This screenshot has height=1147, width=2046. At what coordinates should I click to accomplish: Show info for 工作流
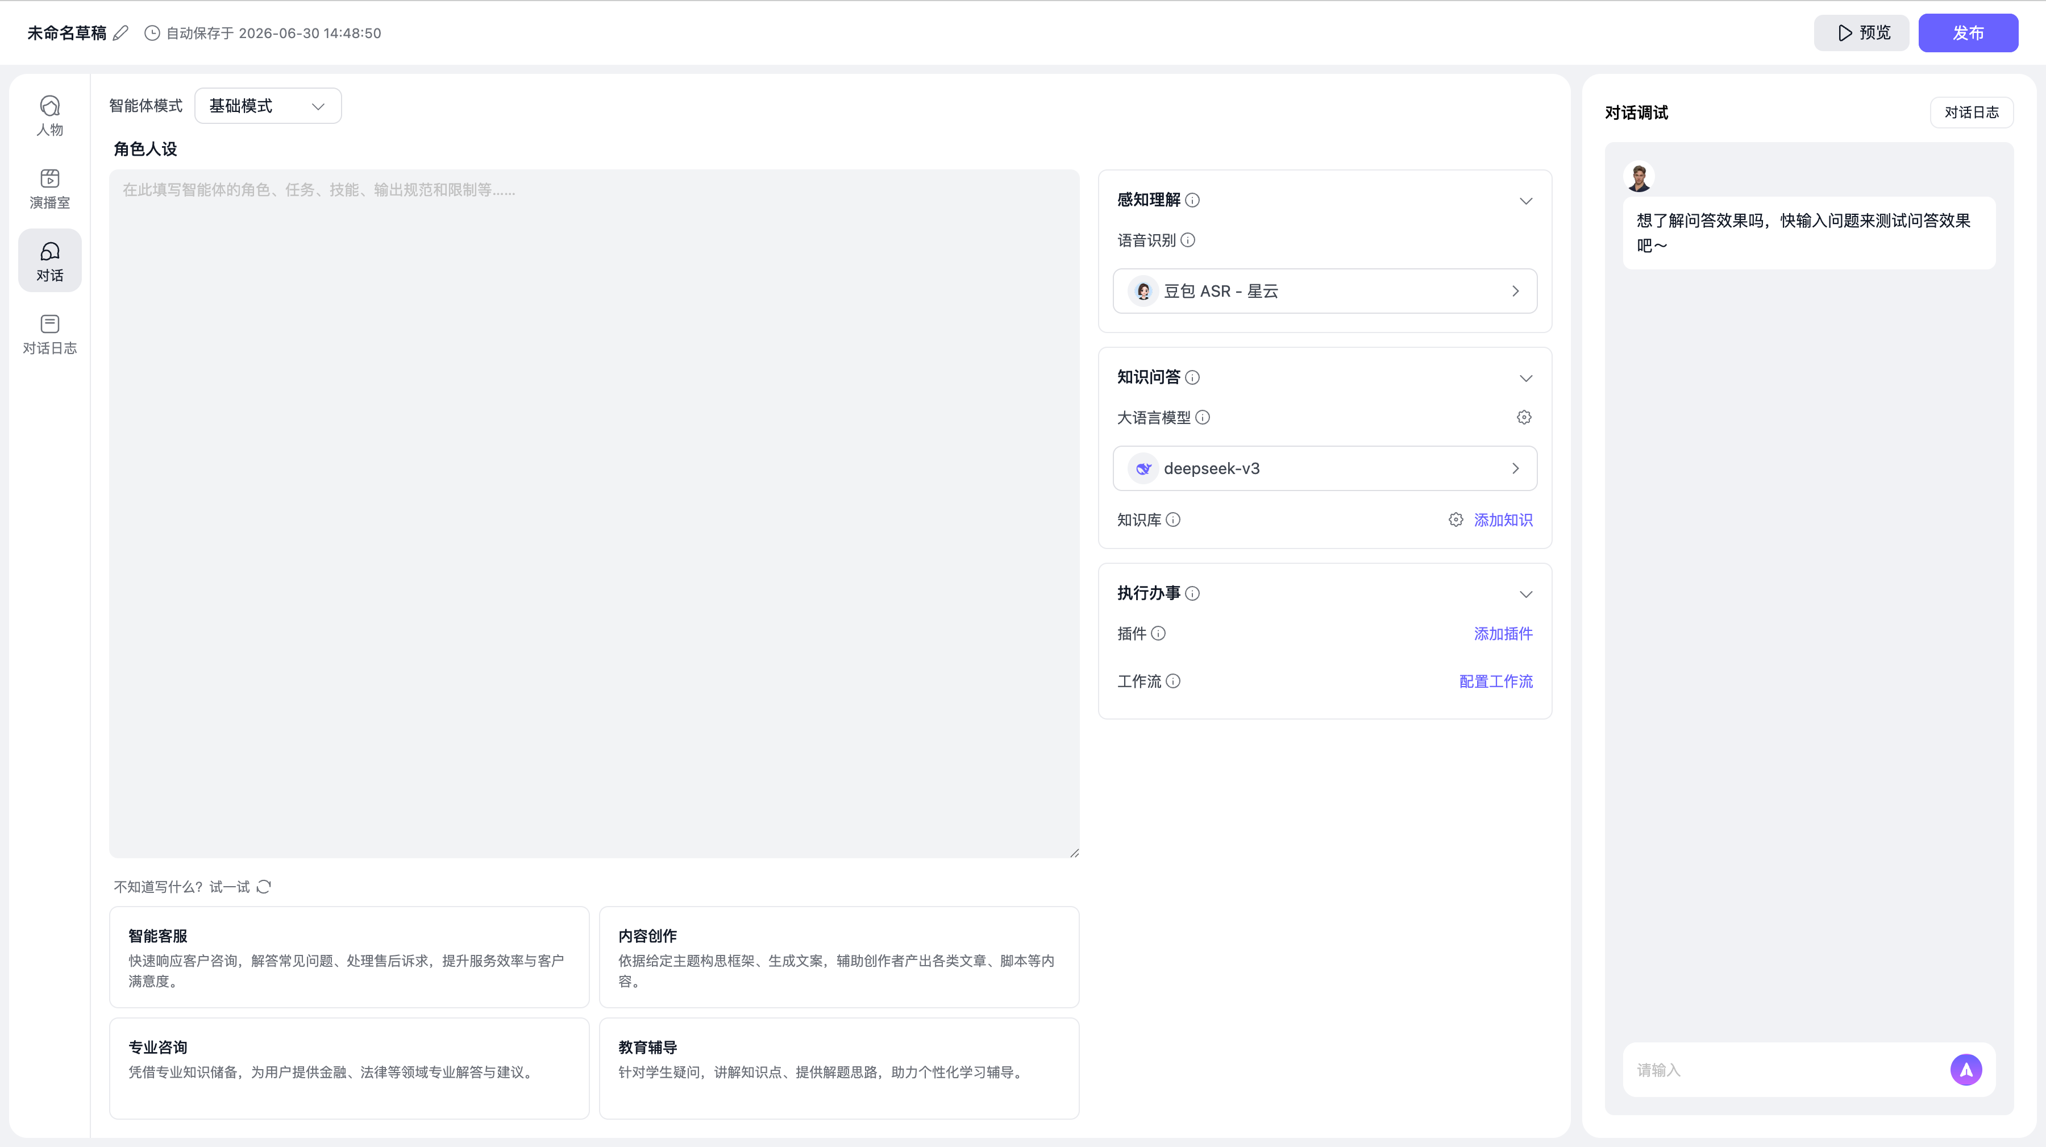pos(1173,681)
